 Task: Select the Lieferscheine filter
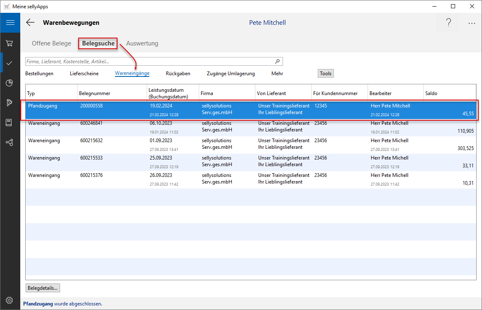coord(84,74)
